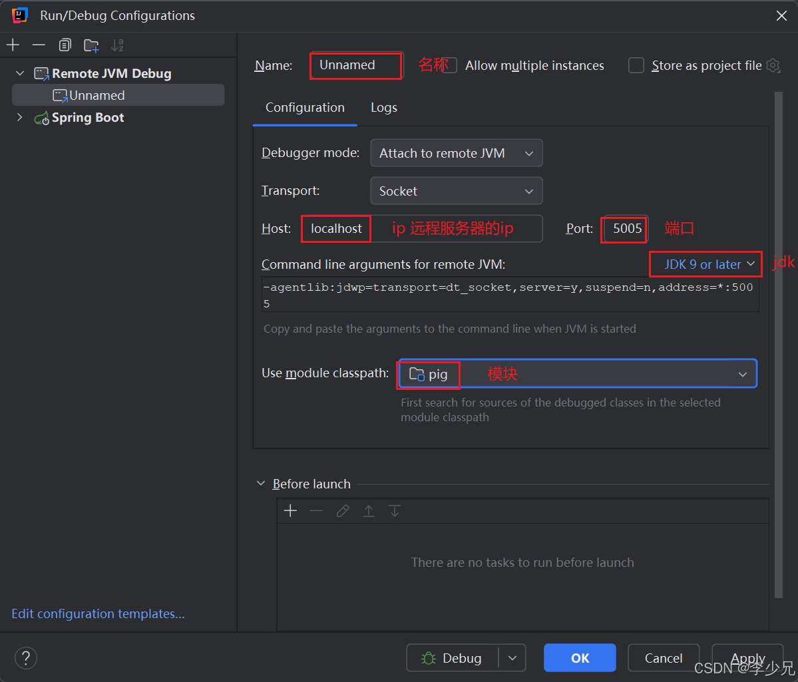The width and height of the screenshot is (798, 682).
Task: Open the Transport Socket dropdown
Action: 456,191
